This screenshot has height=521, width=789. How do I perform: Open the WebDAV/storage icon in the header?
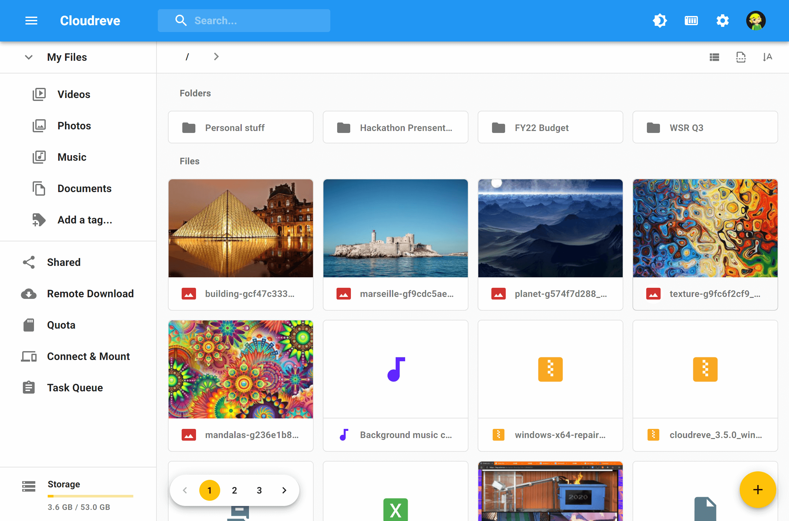691,21
